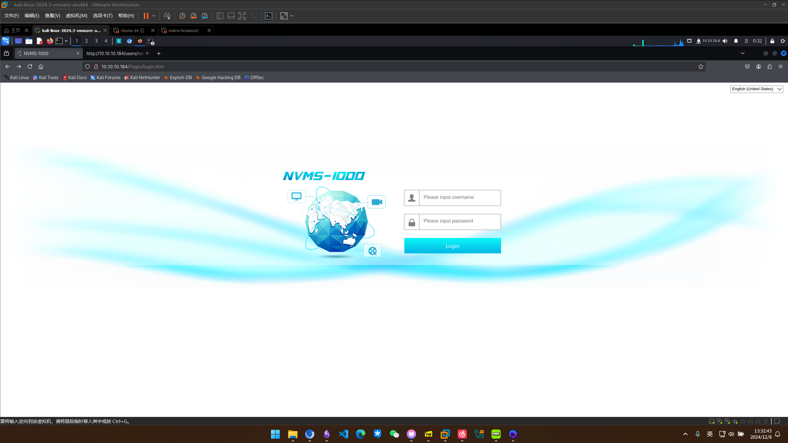Click the VMware snapshot clock icon
788x443 pixels.
182,16
